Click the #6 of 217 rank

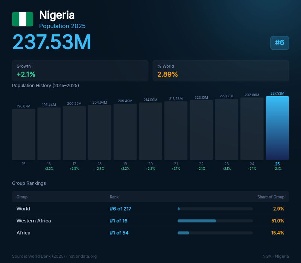[x=120, y=209]
